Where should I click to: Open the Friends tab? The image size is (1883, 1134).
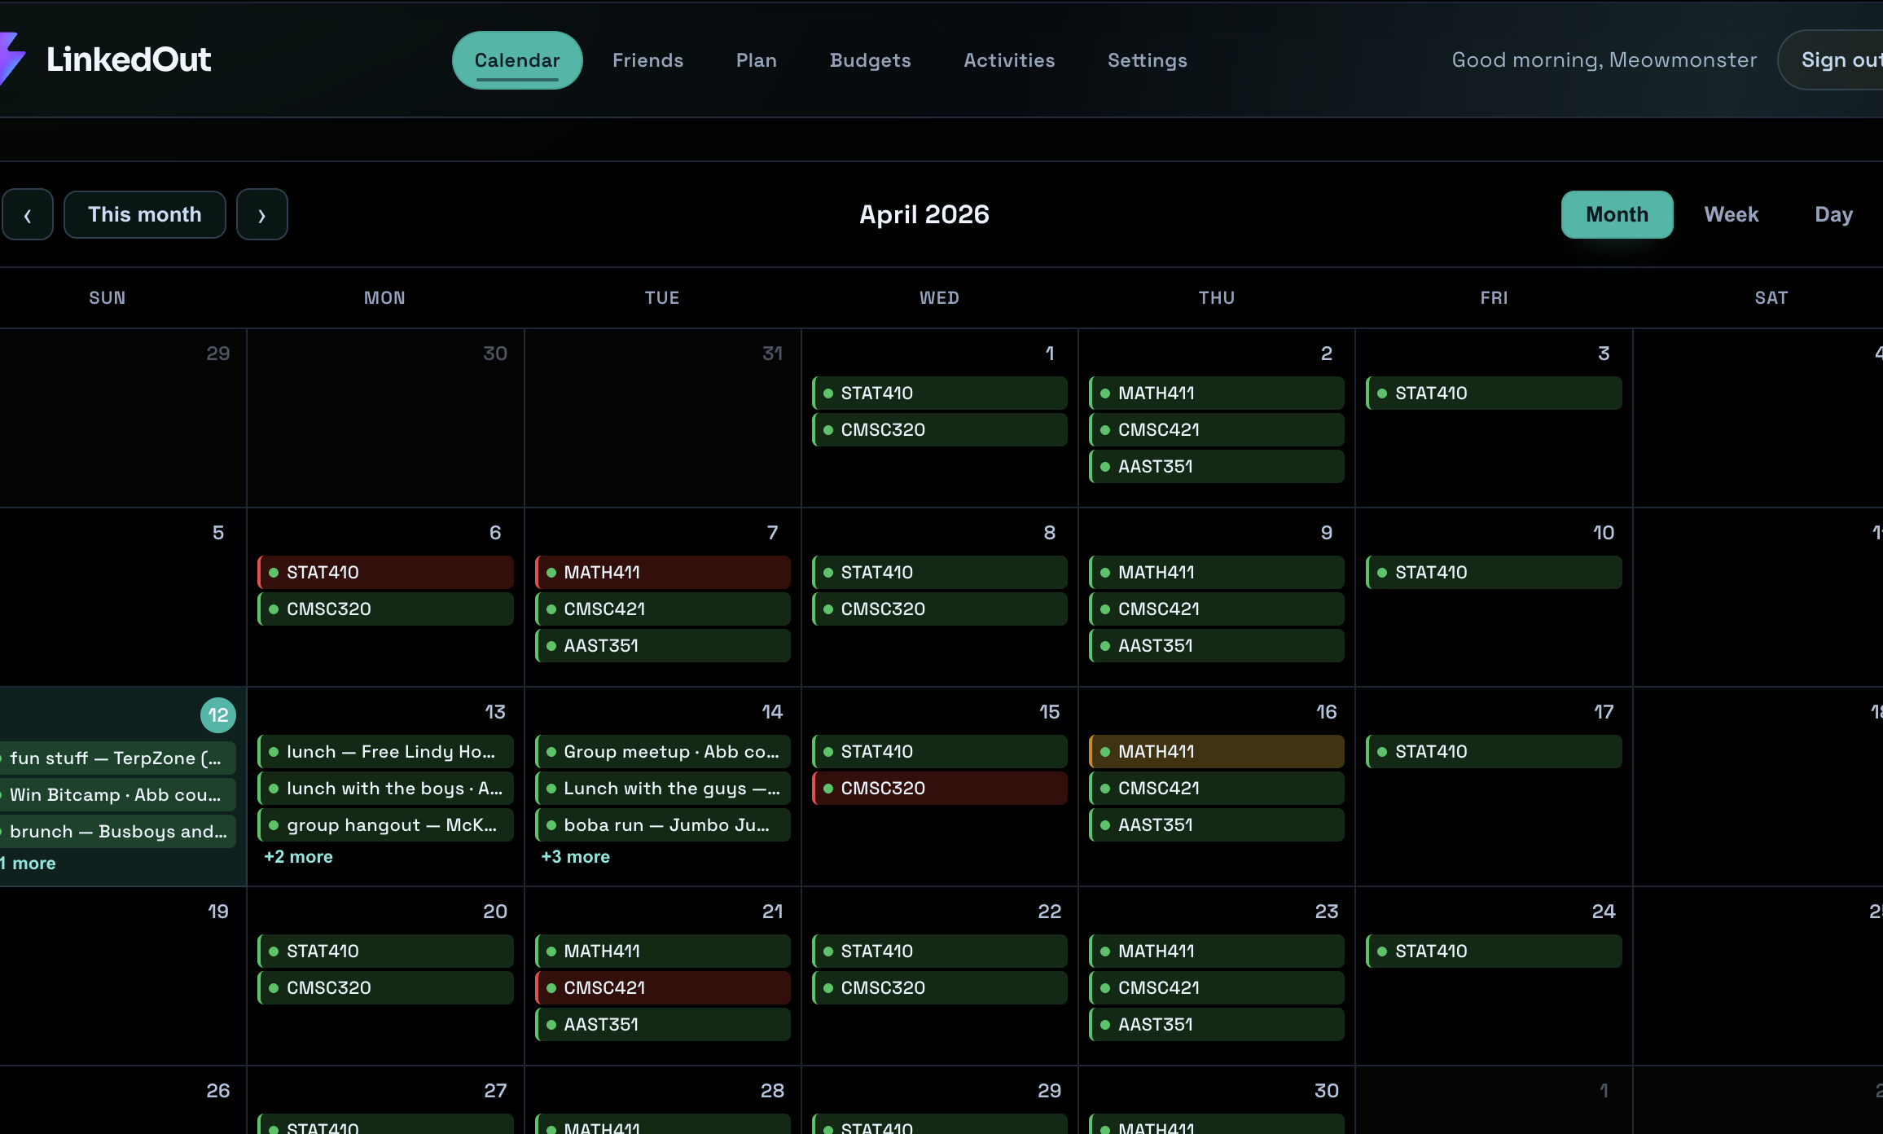[647, 60]
